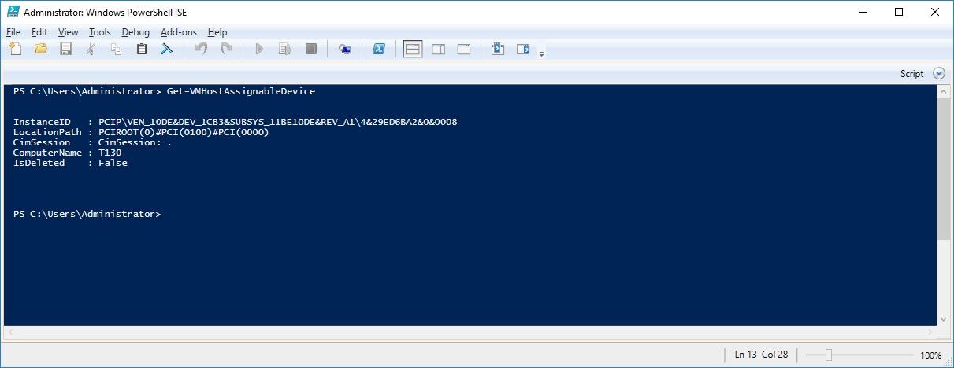Run script with the green play icon
The width and height of the screenshot is (954, 368).
coord(259,49)
